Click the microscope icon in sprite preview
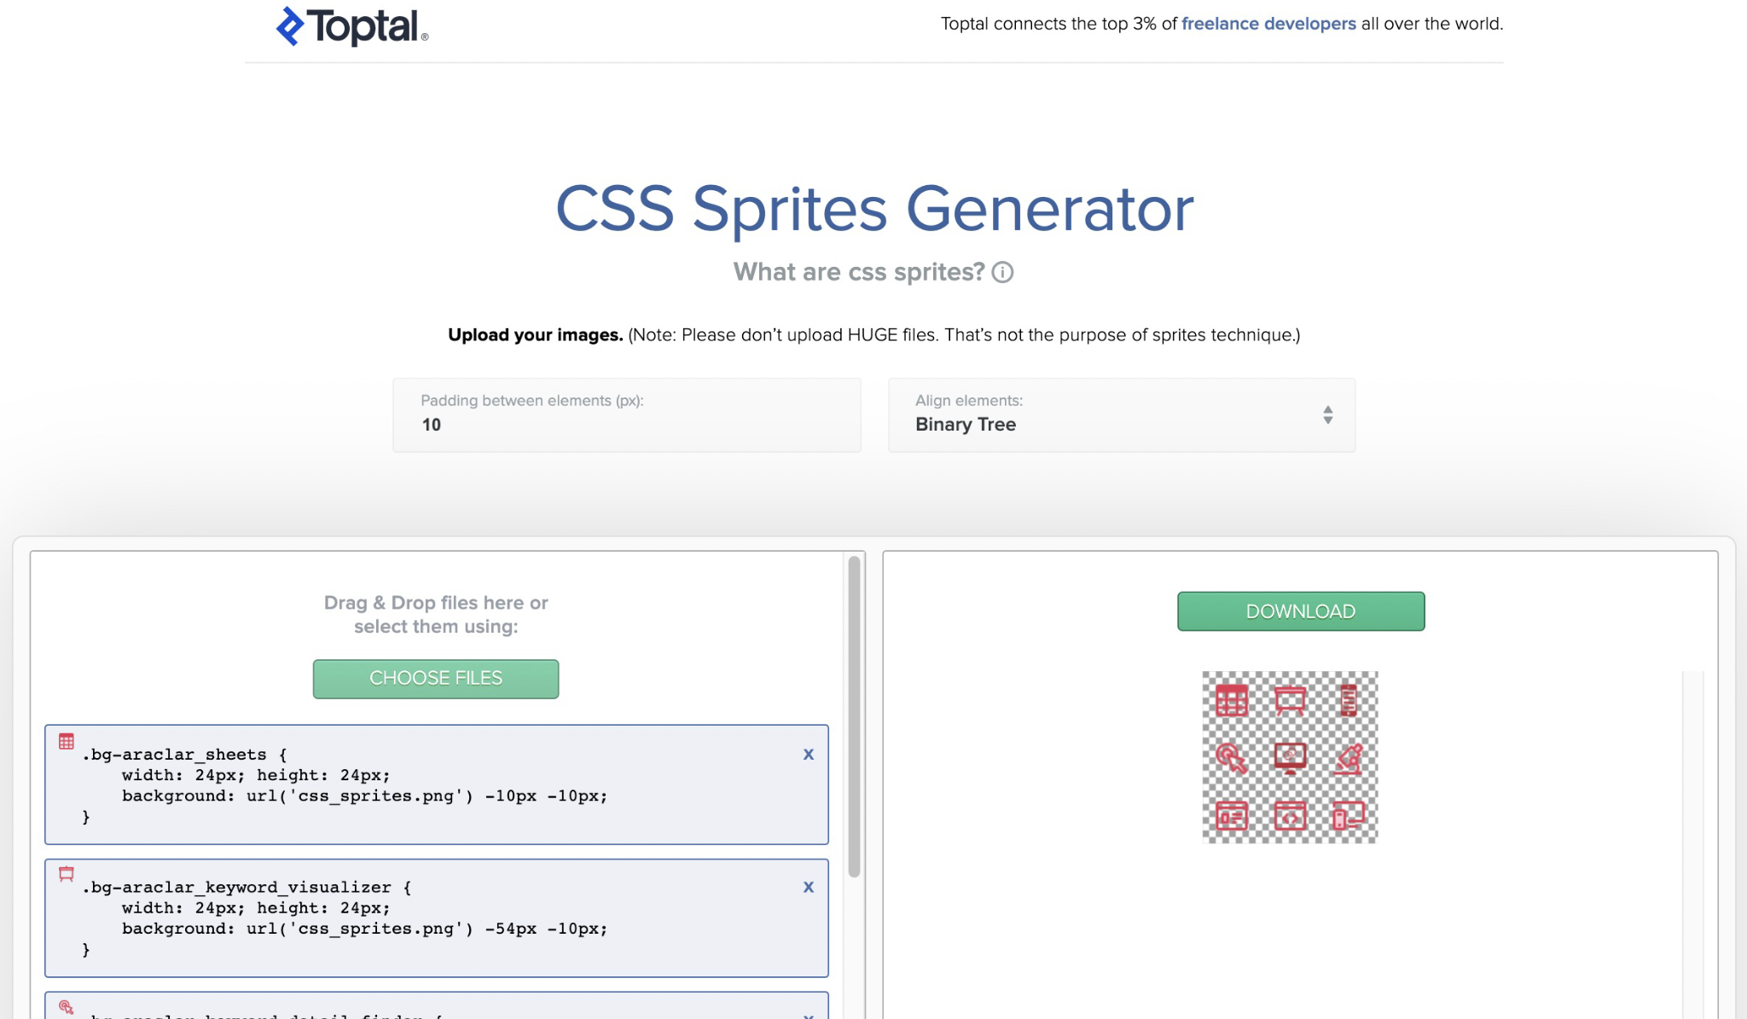Image resolution: width=1747 pixels, height=1019 pixels. [1349, 758]
